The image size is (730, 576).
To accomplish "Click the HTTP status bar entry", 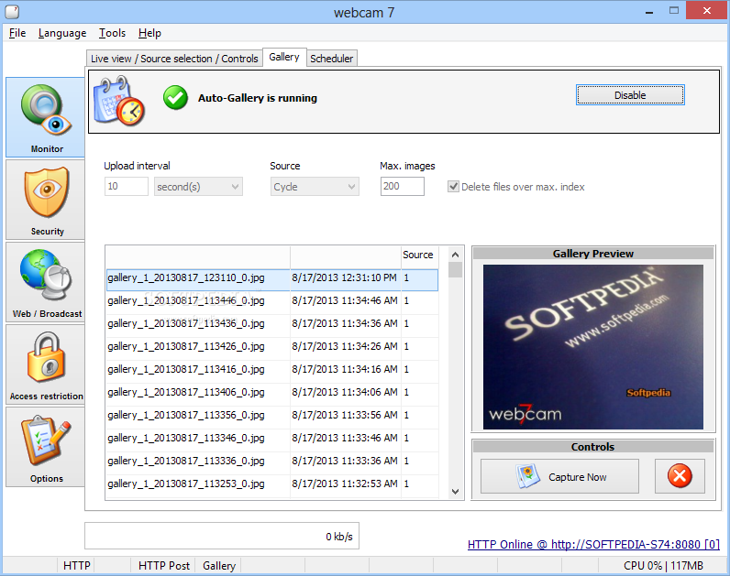I will click(77, 566).
